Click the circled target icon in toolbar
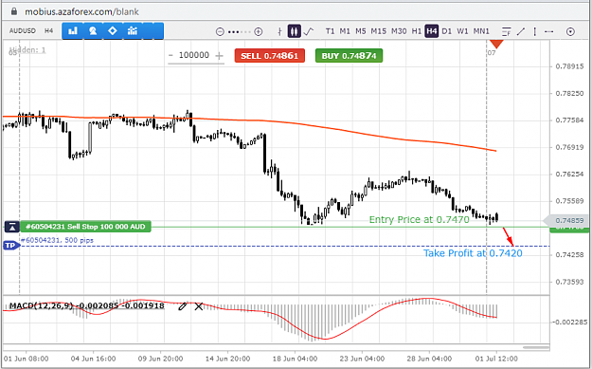 [570, 31]
